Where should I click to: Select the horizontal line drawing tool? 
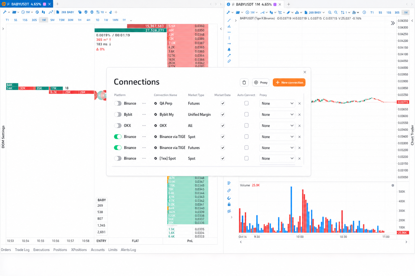tap(229, 32)
